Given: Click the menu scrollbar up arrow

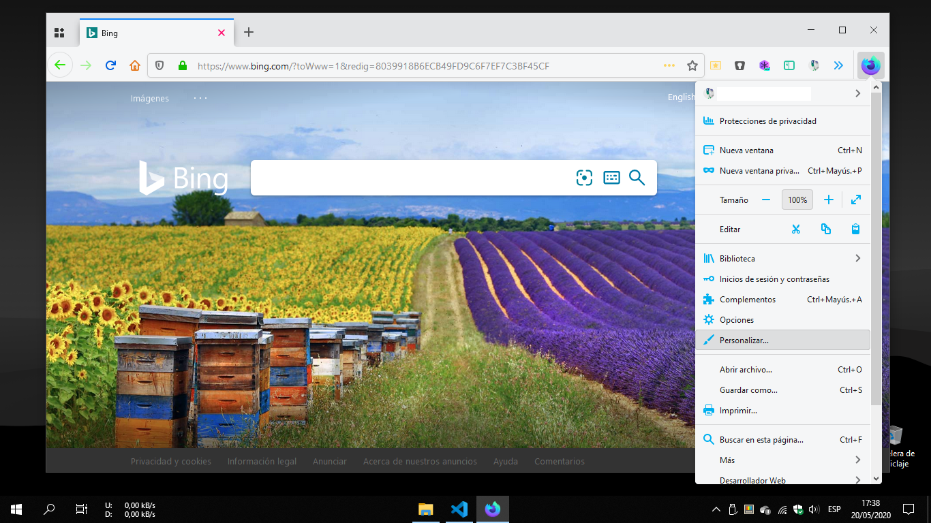Looking at the screenshot, I should coord(876,87).
